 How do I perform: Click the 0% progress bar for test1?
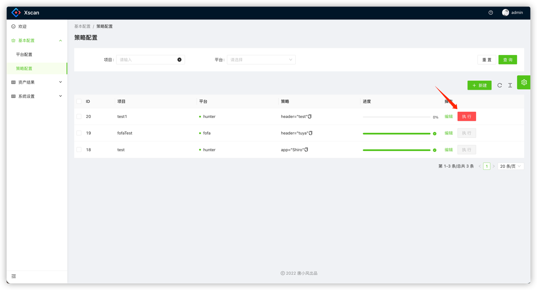(396, 117)
